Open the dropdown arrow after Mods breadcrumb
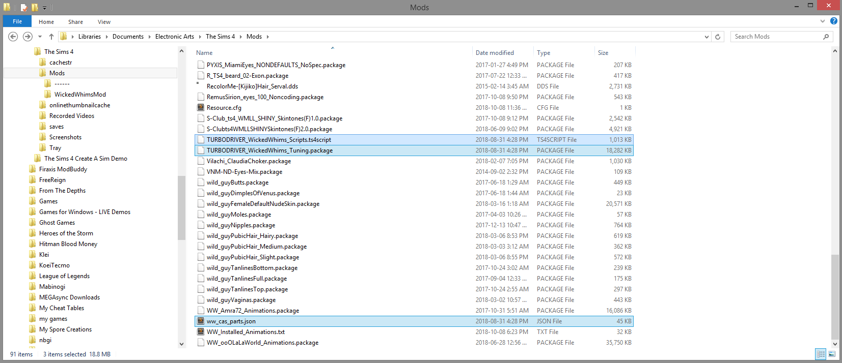This screenshot has width=842, height=363. click(x=267, y=37)
